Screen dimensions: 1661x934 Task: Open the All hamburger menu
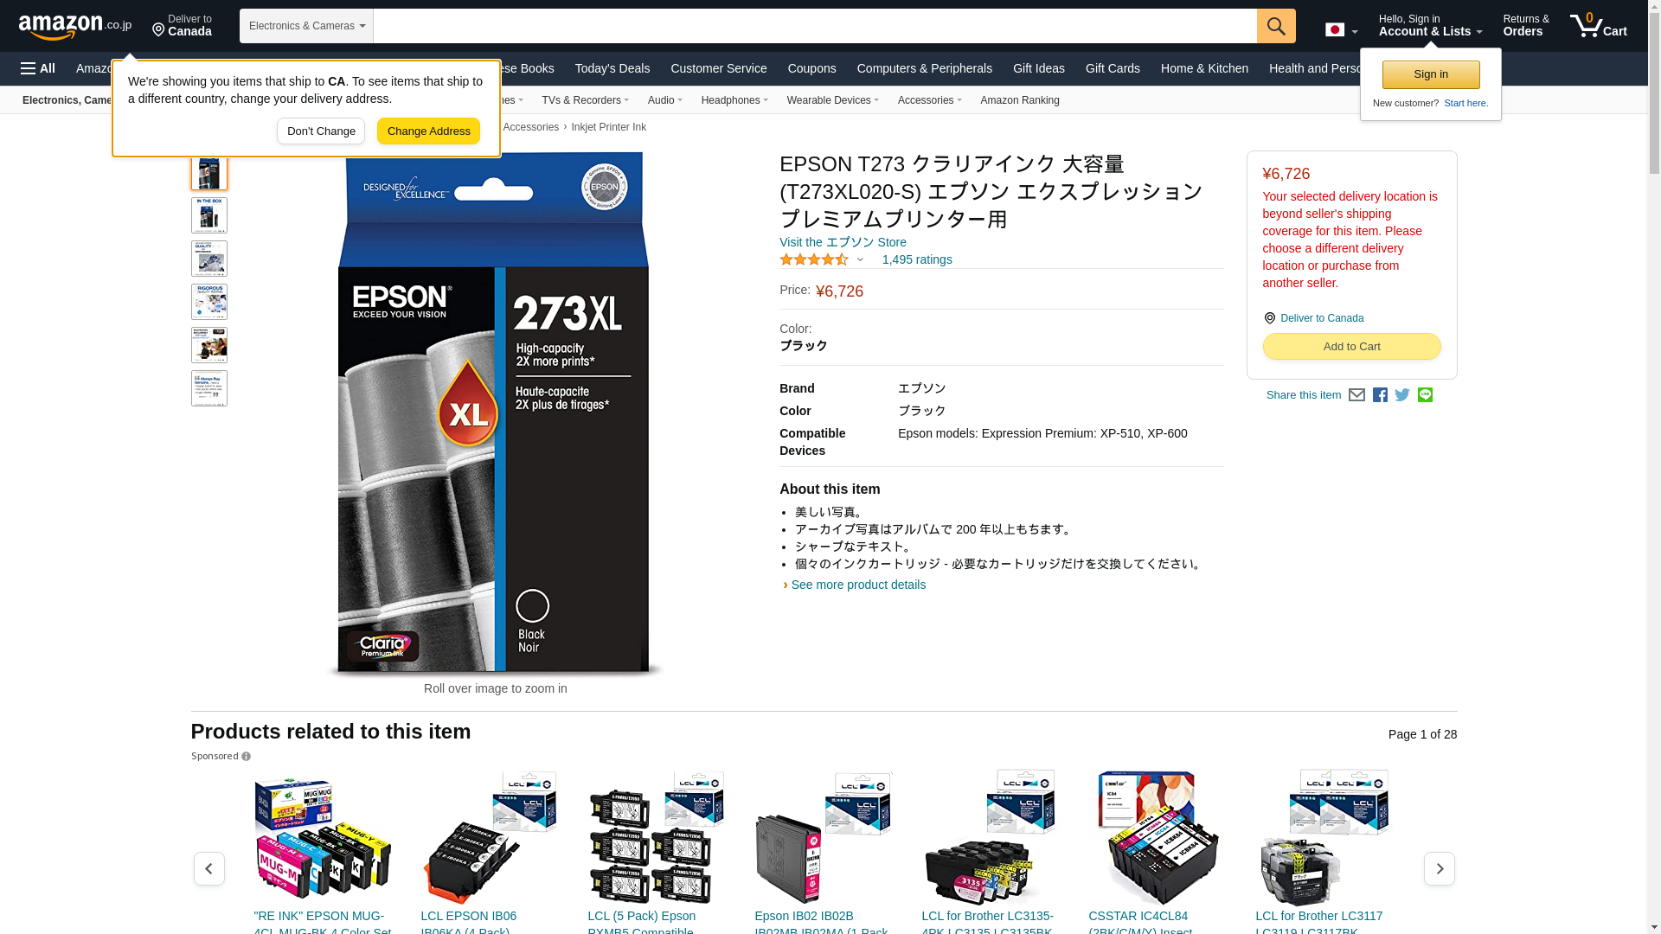point(38,68)
